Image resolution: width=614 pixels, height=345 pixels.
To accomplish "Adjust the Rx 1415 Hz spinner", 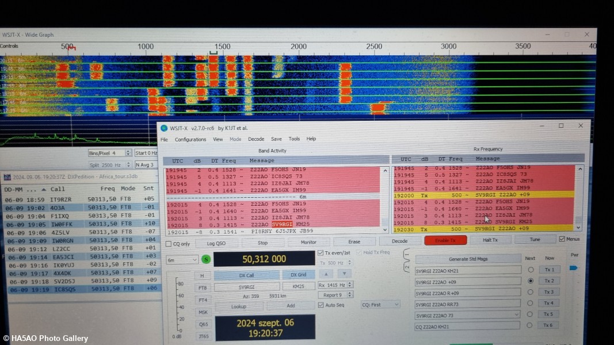I will [x=350, y=285].
